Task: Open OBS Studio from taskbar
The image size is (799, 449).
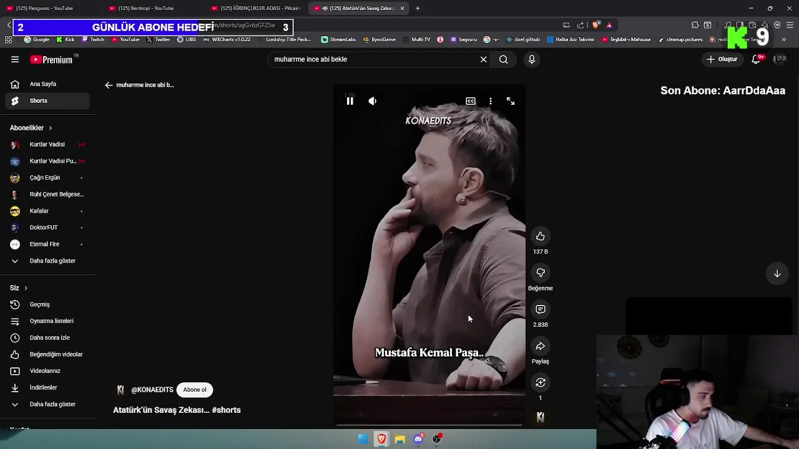Action: click(x=437, y=439)
